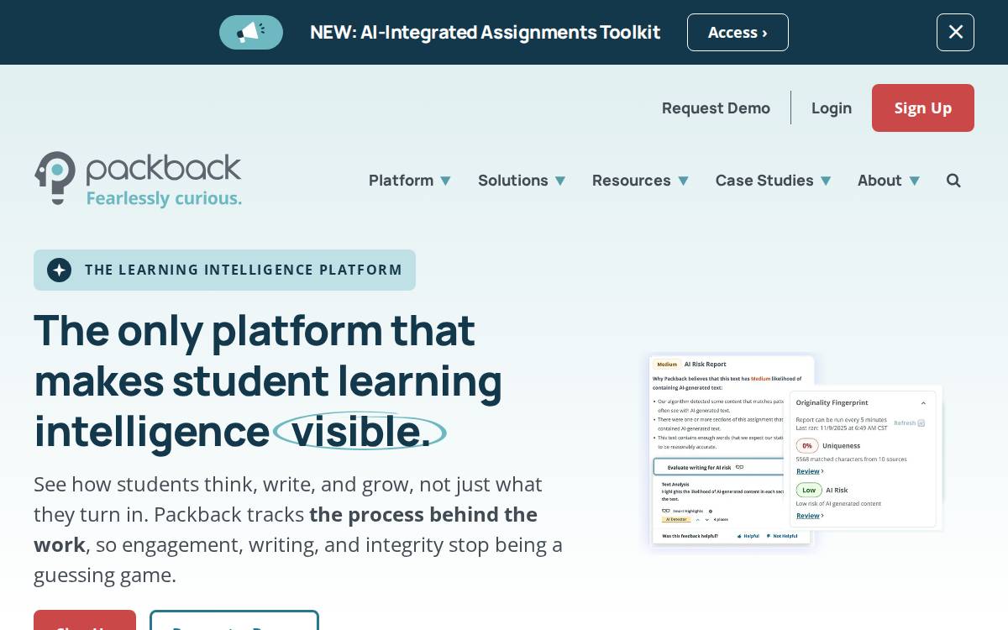Expand the Solutions dropdown menu
This screenshot has height=630, width=1008.
[x=522, y=181]
